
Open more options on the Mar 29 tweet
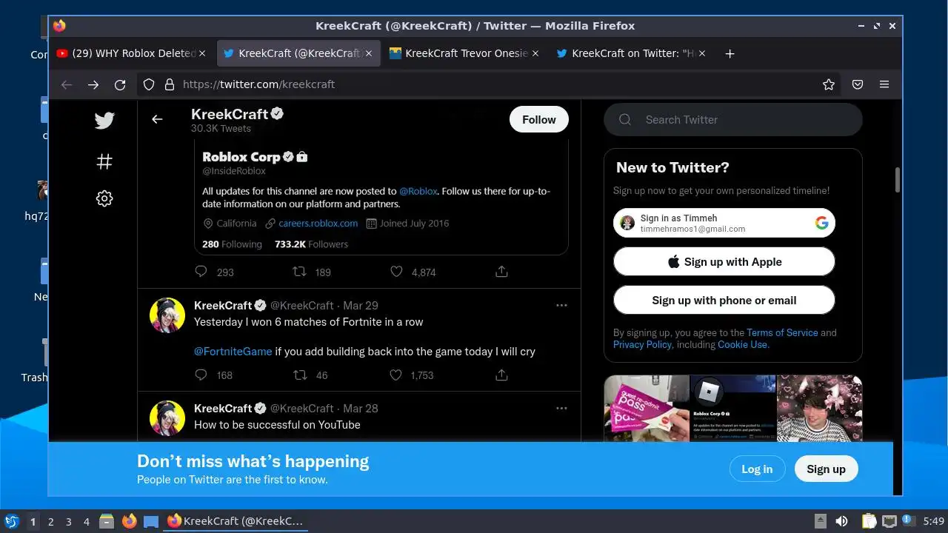click(561, 305)
